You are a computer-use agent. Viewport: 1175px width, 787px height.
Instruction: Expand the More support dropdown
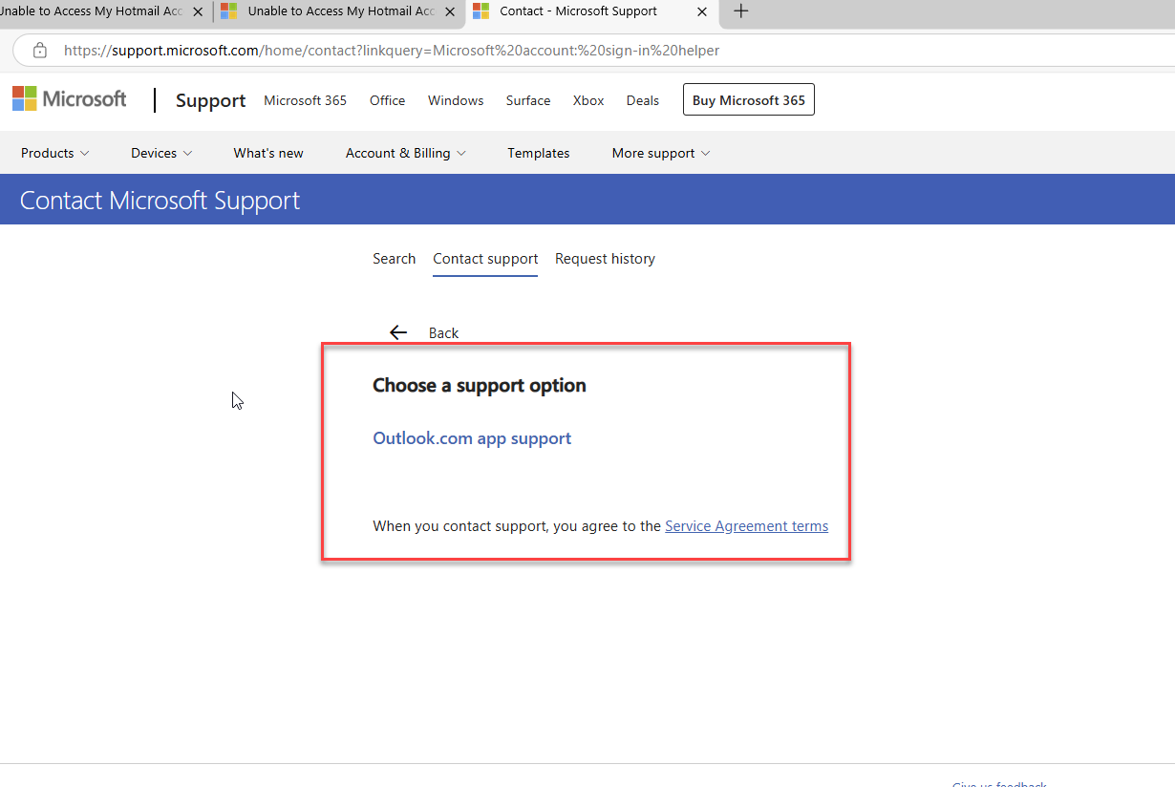pos(661,153)
